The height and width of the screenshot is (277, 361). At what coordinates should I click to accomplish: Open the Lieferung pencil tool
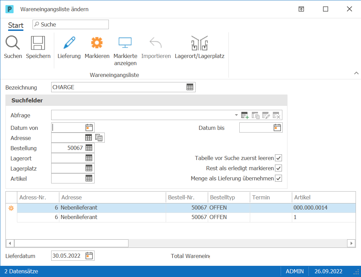[69, 43]
